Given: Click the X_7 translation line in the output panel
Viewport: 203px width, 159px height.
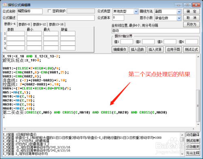Looking at the screenshot, I should point(25,154).
